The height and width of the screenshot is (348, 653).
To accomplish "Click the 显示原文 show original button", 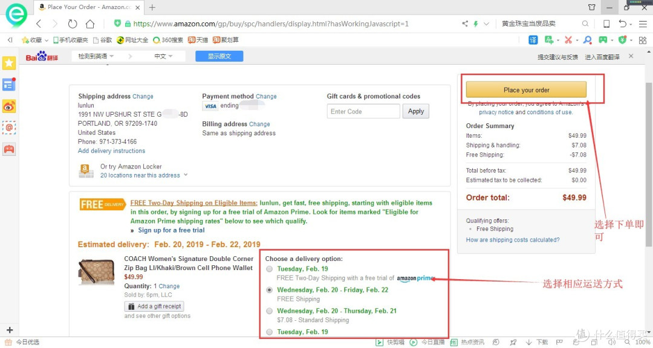I will [219, 56].
